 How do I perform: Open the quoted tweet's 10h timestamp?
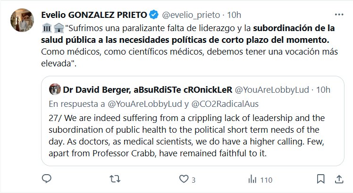323,89
